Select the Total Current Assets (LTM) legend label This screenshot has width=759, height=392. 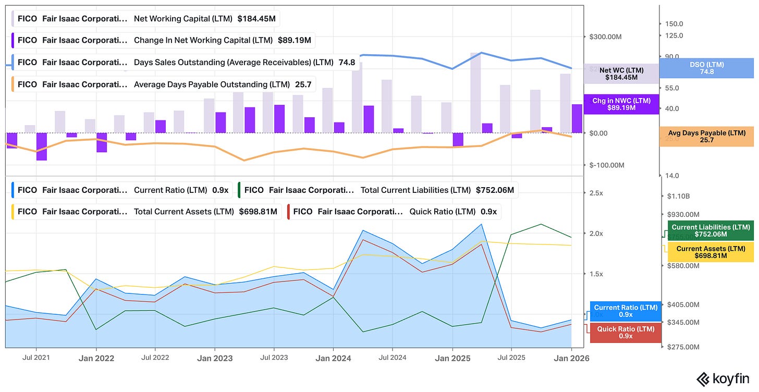pyautogui.click(x=185, y=212)
